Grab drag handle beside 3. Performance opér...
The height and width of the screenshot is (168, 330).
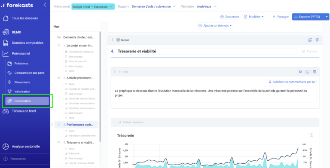pyautogui.click(x=52, y=125)
